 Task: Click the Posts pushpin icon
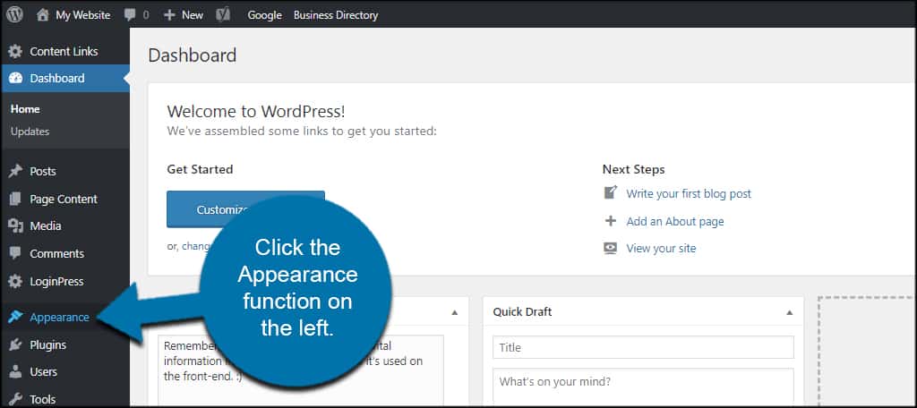(15, 171)
